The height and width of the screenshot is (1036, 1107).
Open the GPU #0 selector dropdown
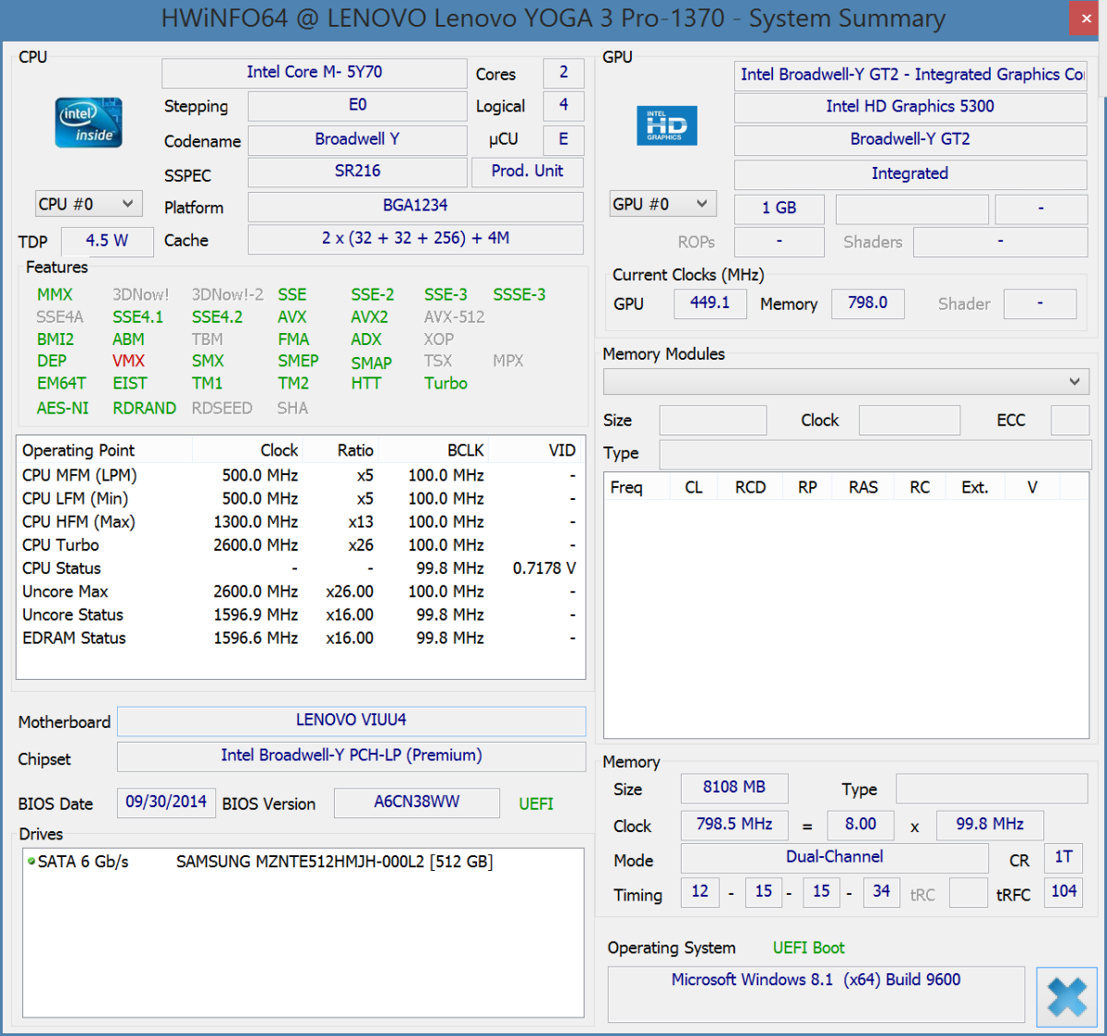coord(662,204)
